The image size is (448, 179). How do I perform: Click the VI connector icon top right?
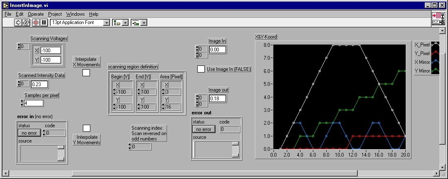[438, 19]
